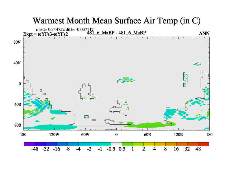Click the plot title 'Warmest Month Mean Surface Air Temp'
This screenshot has width=226, height=170.
tap(116, 21)
